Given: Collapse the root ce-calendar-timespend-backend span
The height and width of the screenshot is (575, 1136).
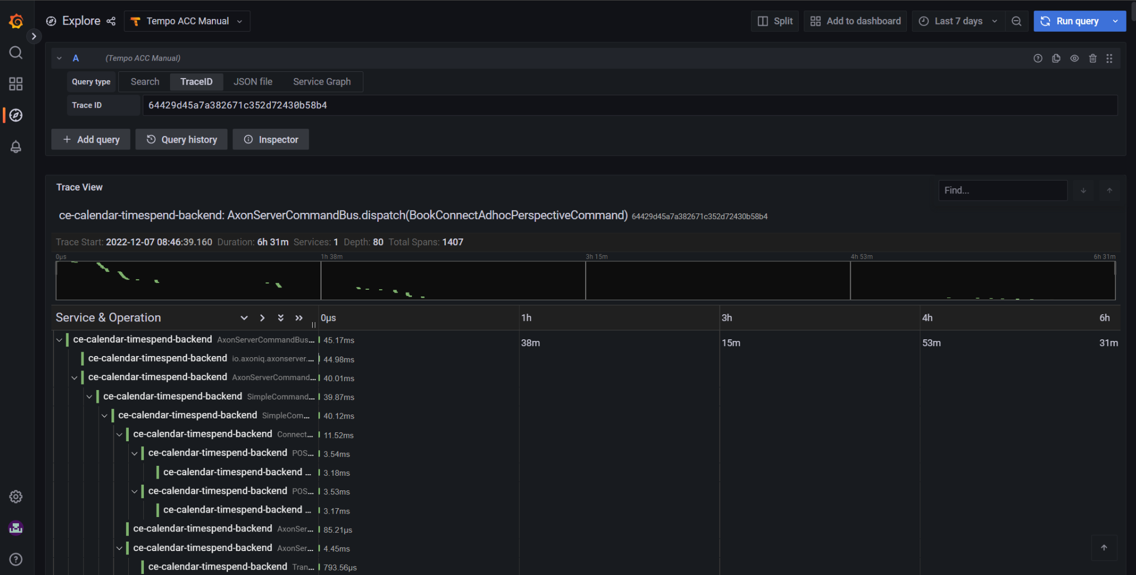Looking at the screenshot, I should tap(60, 340).
